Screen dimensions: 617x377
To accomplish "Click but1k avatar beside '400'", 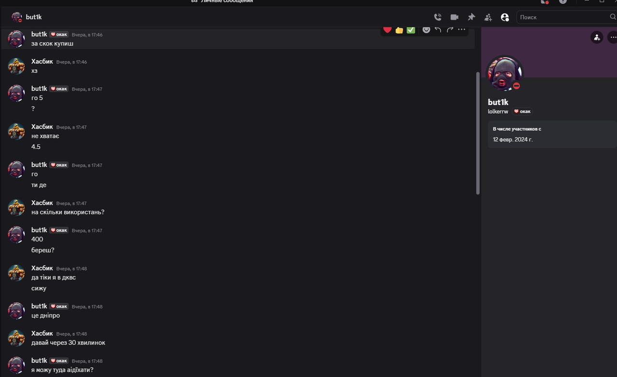I will [x=16, y=234].
